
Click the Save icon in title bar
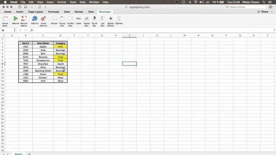coord(26,7)
